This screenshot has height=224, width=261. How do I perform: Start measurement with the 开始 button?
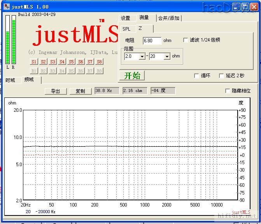click(x=132, y=75)
